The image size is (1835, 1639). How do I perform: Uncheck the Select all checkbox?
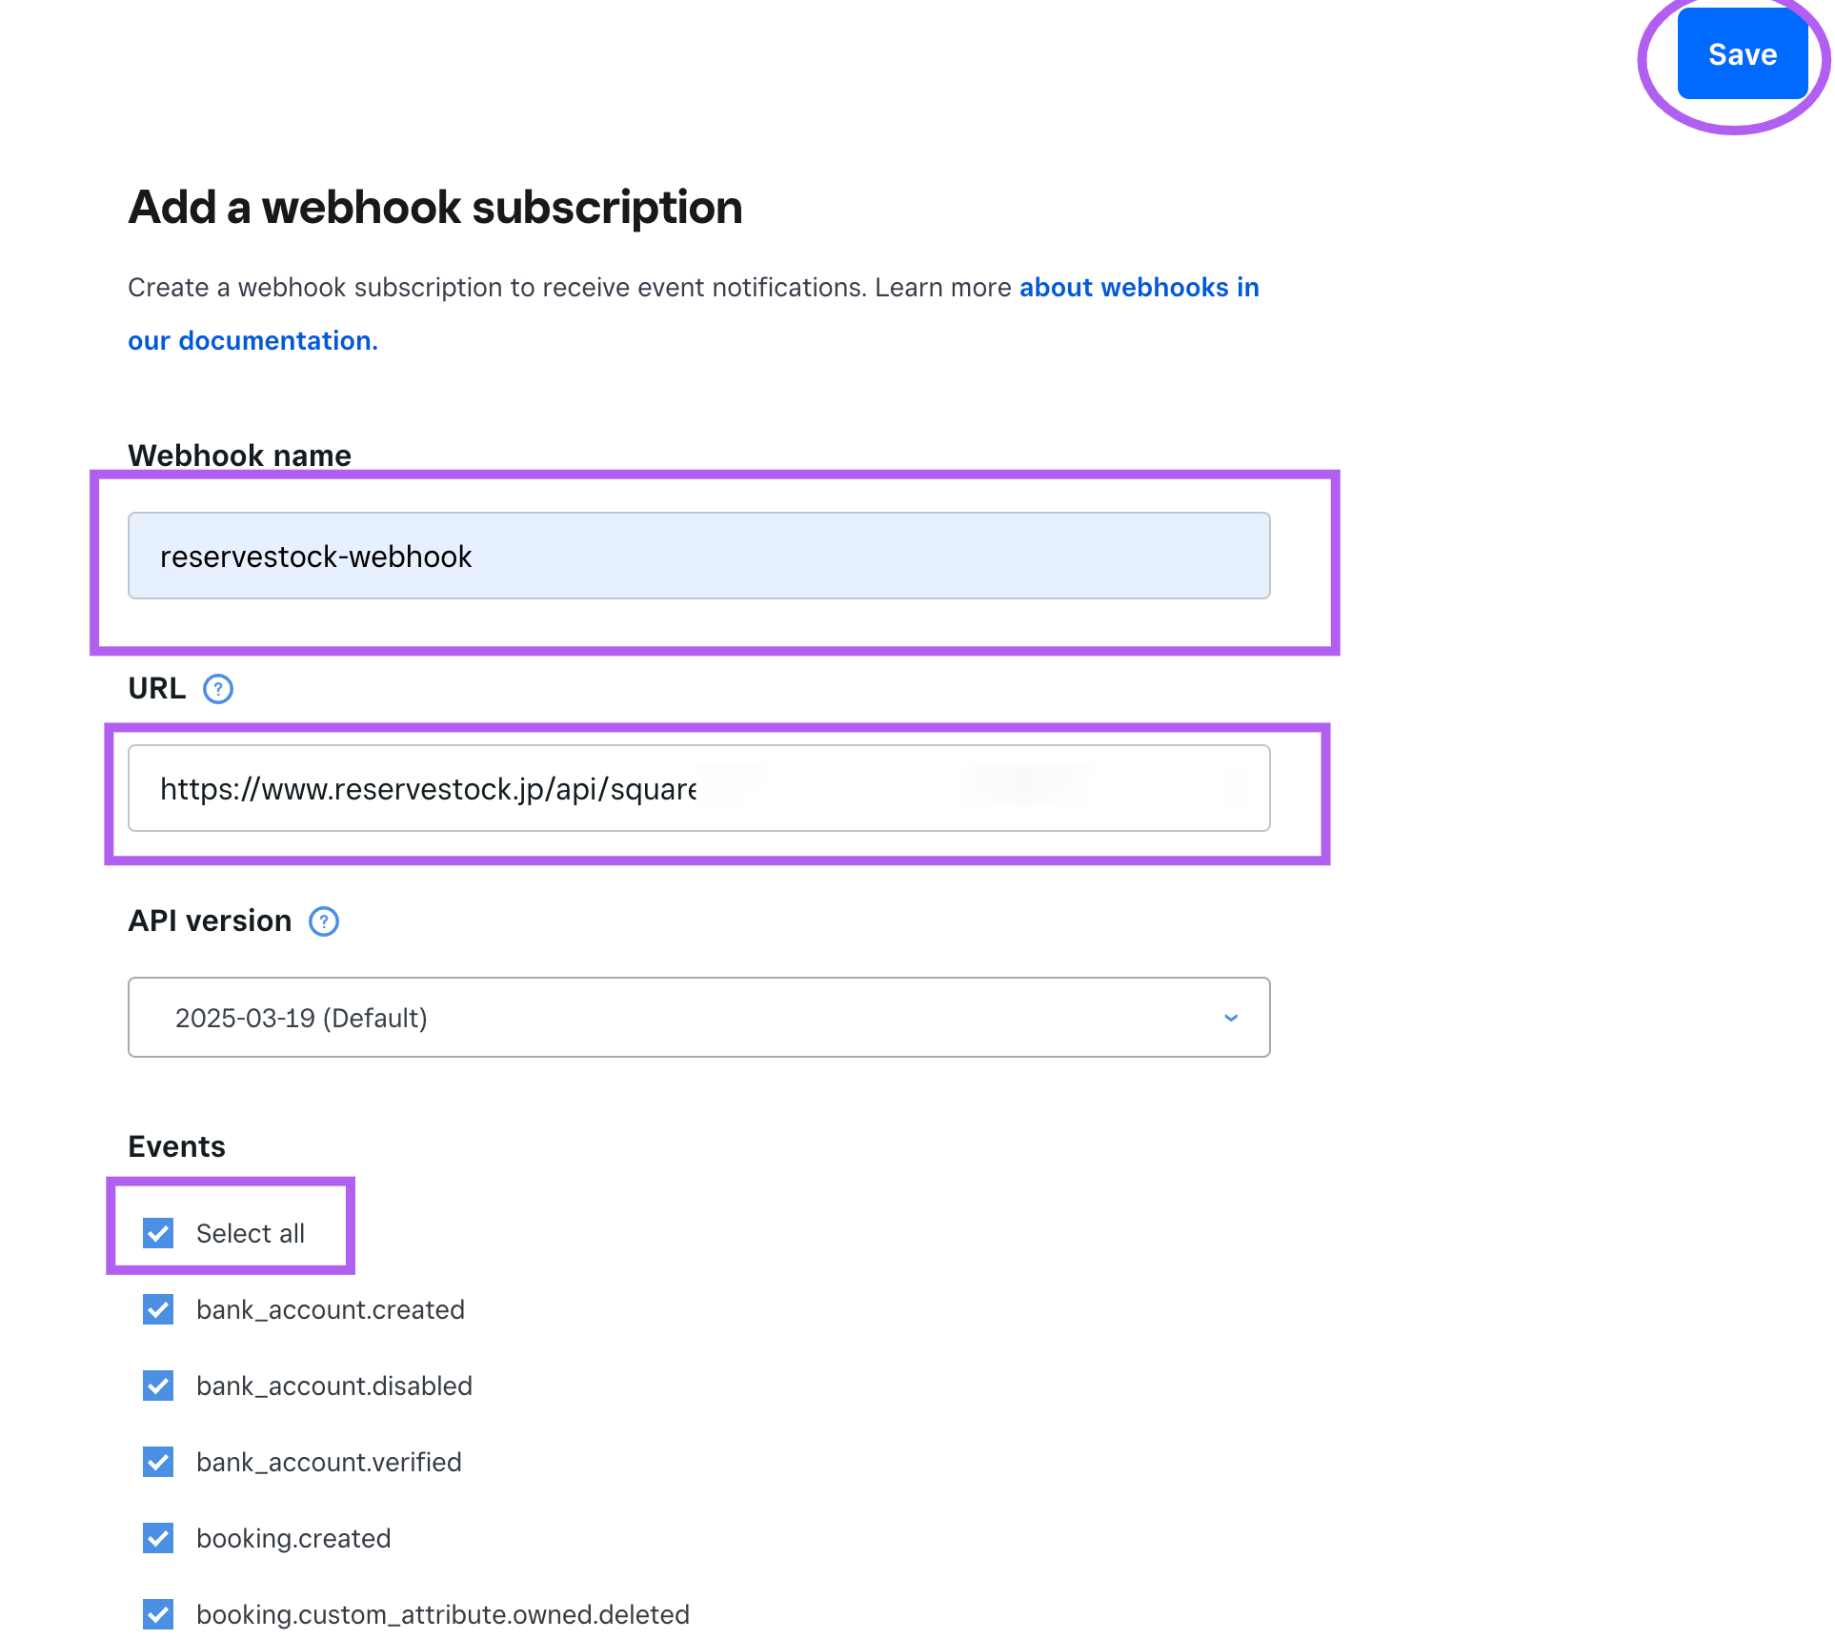click(x=158, y=1233)
